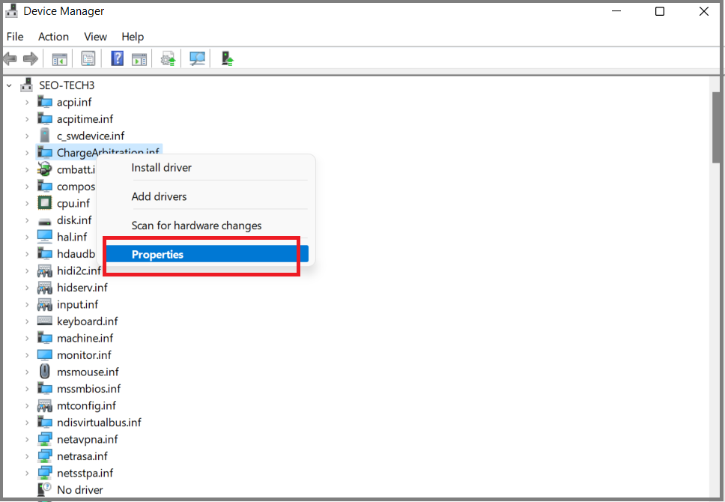The width and height of the screenshot is (725, 502).
Task: Expand the machine.inf node chevron
Action: 27,339
